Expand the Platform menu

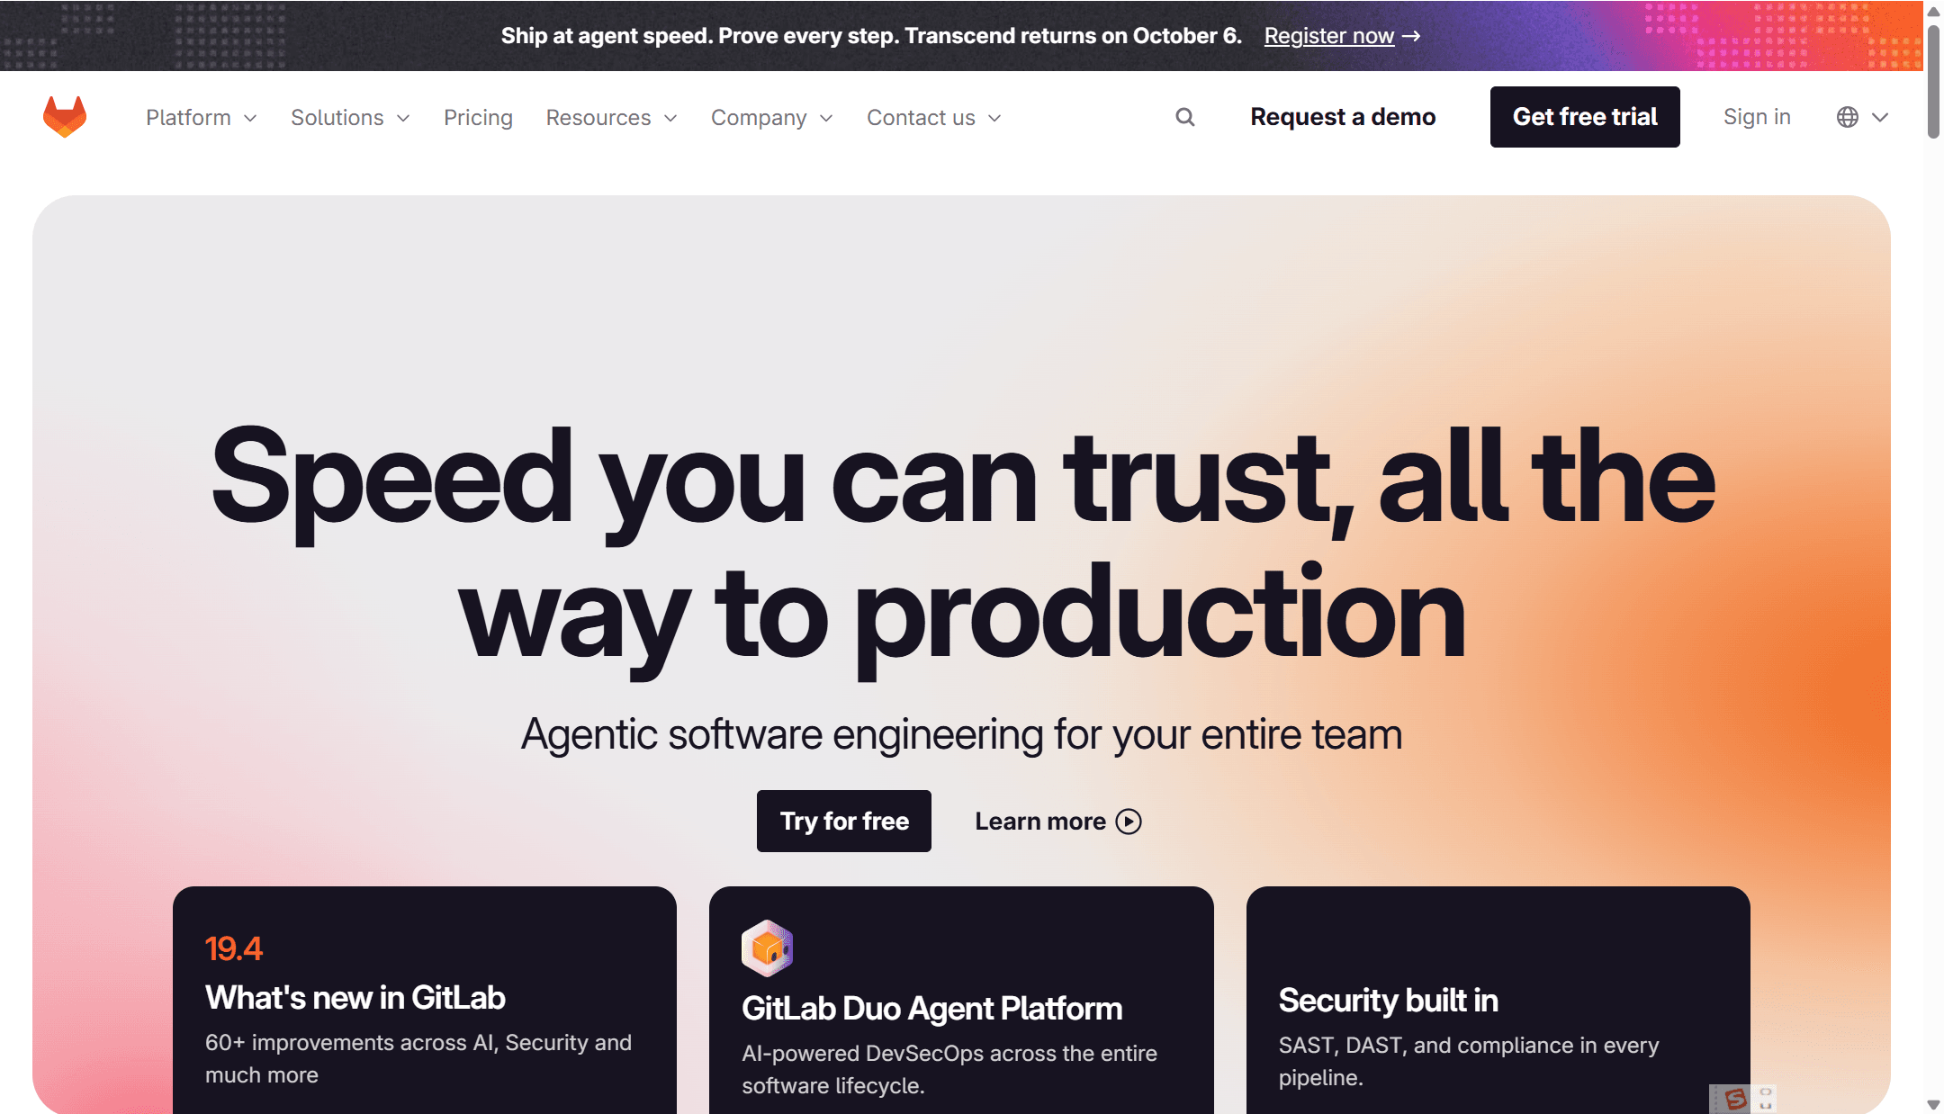coord(202,118)
